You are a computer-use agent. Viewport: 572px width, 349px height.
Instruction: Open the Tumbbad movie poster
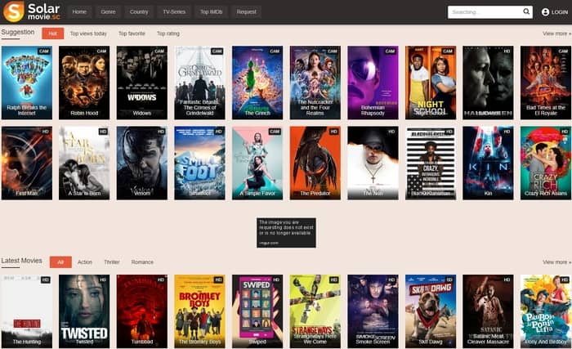pos(142,311)
